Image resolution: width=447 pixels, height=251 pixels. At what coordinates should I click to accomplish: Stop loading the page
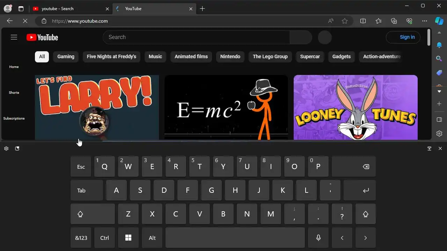(x=25, y=21)
